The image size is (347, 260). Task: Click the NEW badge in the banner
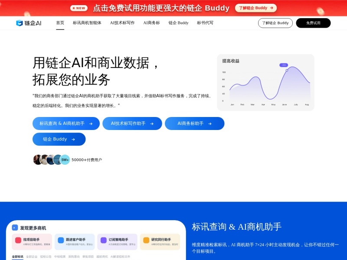(x=79, y=8)
